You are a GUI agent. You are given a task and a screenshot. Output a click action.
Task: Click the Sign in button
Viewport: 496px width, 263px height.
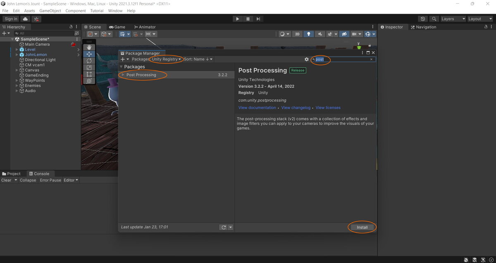(x=11, y=19)
